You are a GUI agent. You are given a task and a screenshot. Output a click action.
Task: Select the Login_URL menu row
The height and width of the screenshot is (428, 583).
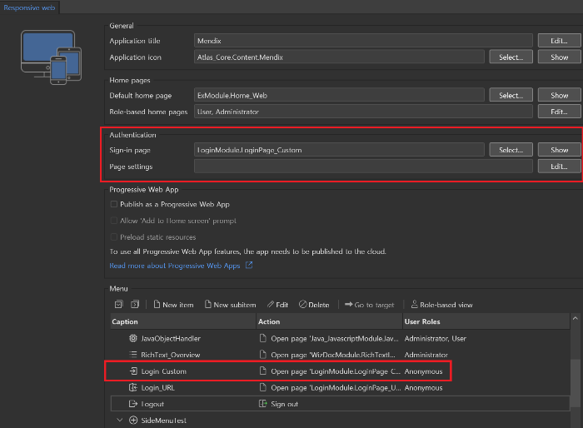coord(340,387)
